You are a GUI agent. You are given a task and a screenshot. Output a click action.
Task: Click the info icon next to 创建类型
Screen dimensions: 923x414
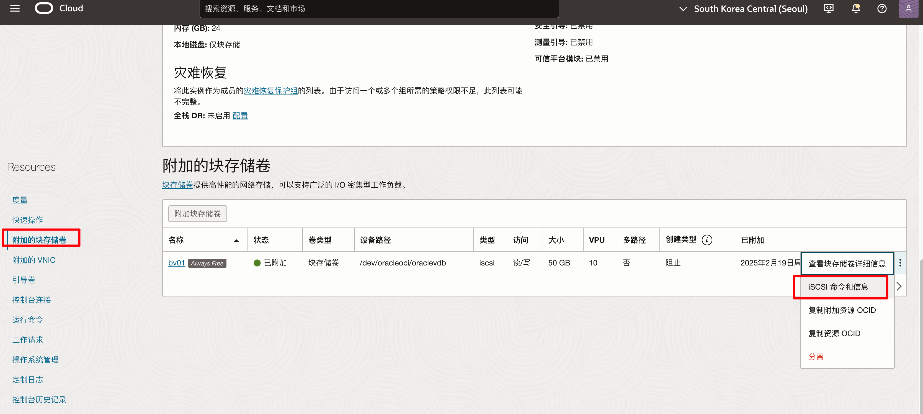[707, 240]
